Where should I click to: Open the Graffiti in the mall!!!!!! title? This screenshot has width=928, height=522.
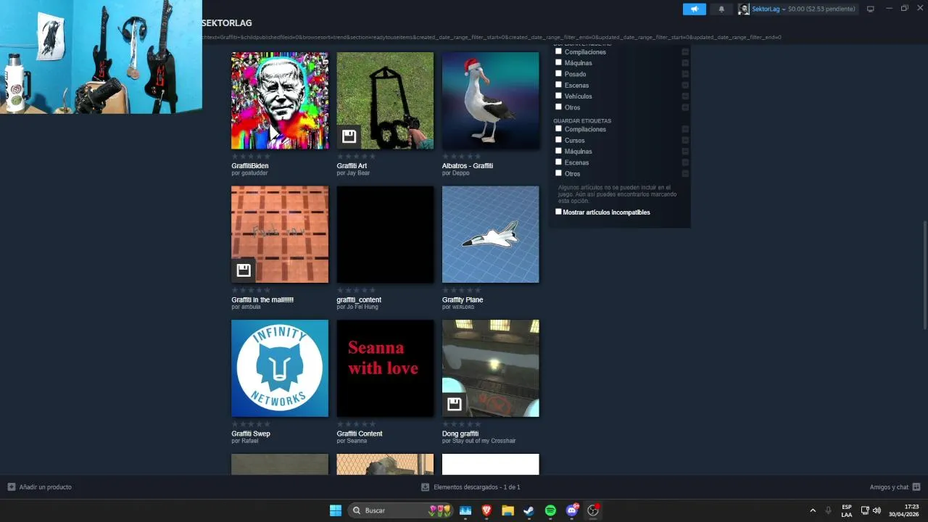click(262, 300)
